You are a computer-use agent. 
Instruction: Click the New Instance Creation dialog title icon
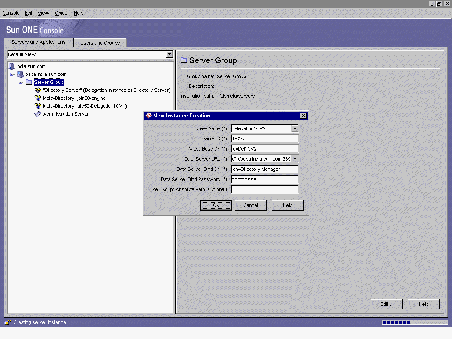click(x=148, y=116)
